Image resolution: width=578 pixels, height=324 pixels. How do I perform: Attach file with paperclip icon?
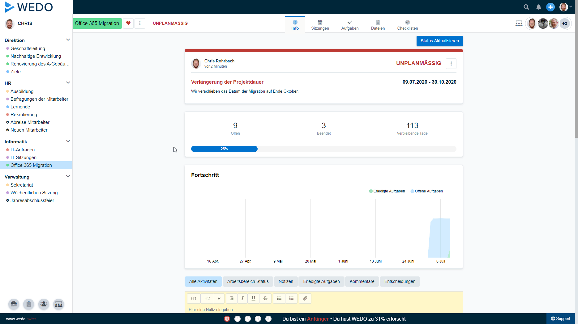coord(305,298)
